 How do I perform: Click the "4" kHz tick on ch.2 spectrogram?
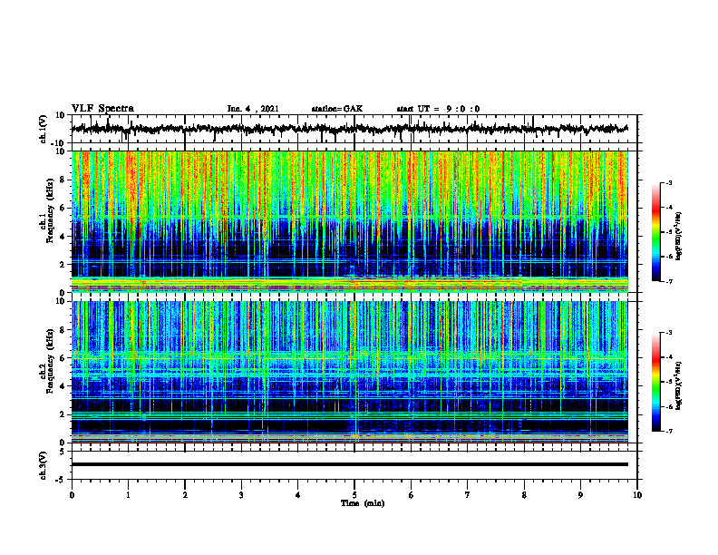pos(63,386)
